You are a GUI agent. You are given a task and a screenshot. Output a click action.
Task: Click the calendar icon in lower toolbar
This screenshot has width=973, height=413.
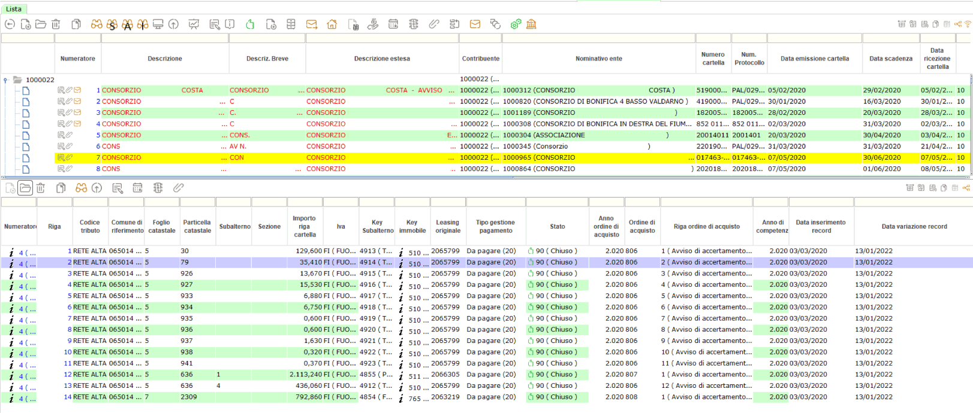138,188
